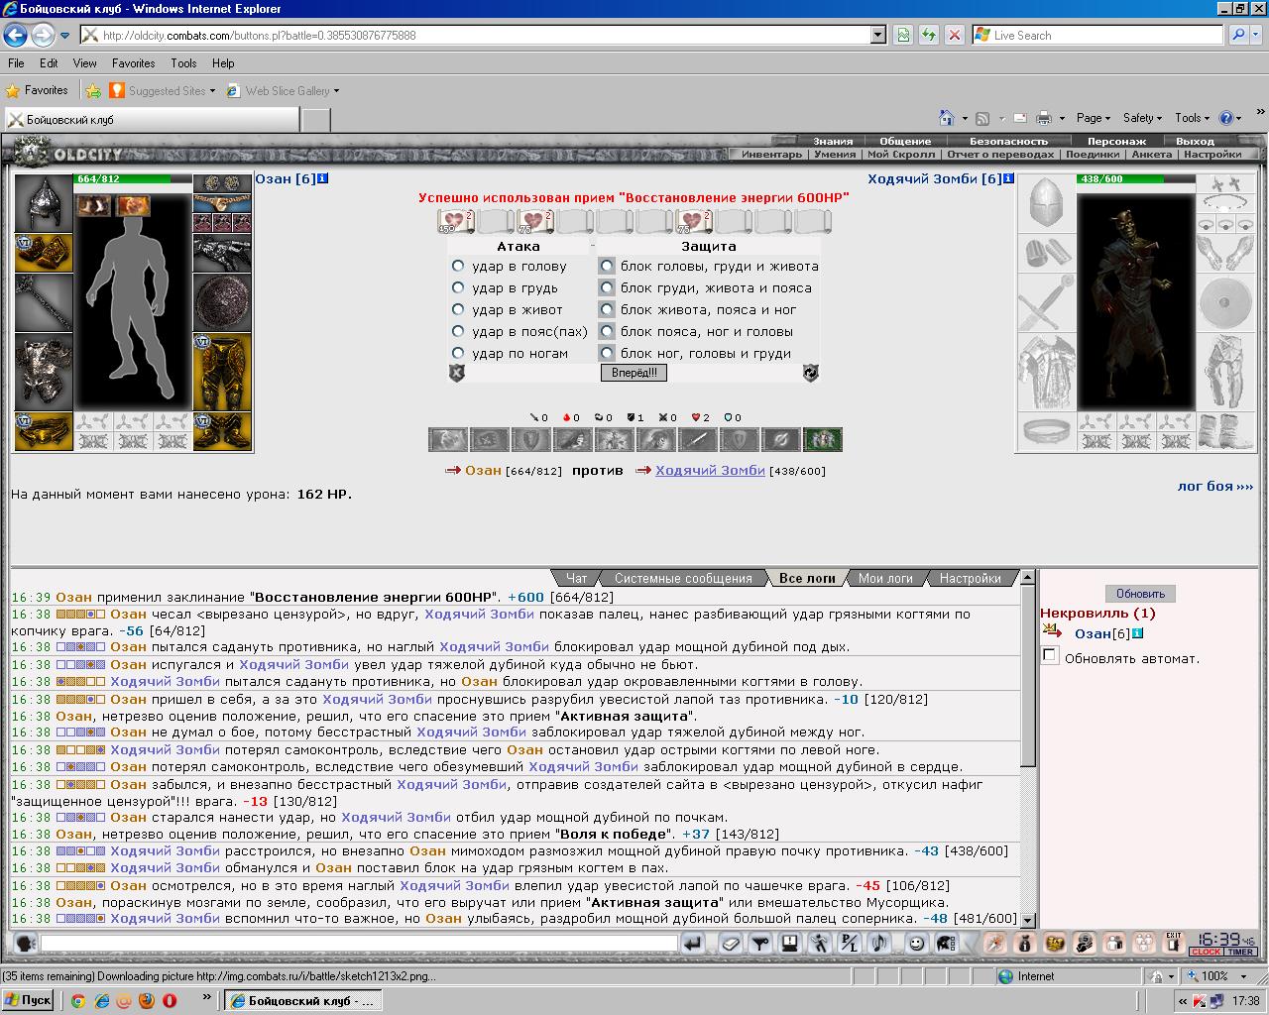Click the X shield icon under attacks

(x=457, y=373)
